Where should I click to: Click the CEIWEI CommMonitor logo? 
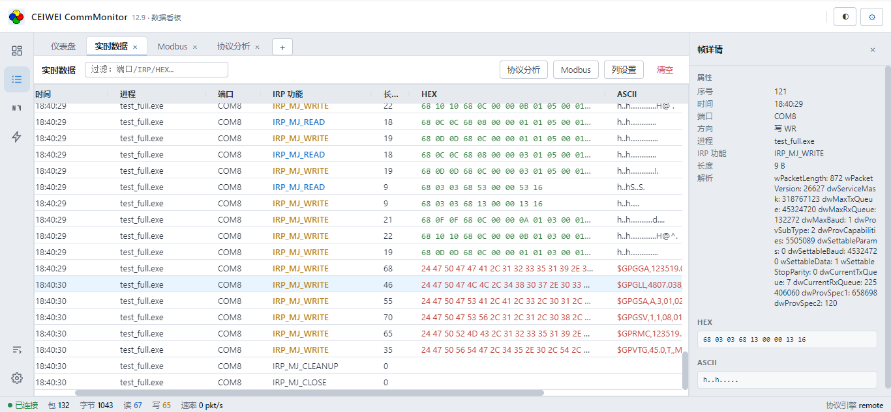(16, 17)
